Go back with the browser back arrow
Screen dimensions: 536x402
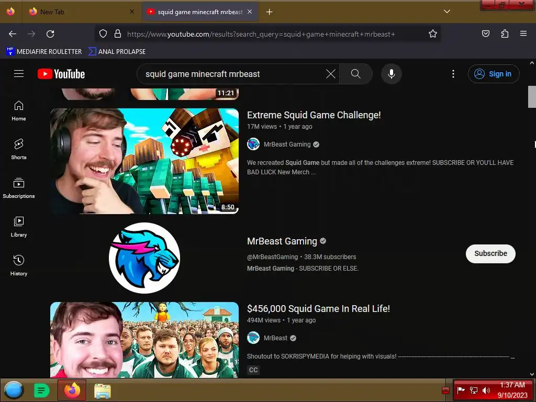pos(13,34)
